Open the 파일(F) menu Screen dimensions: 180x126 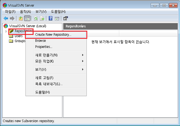(10, 12)
